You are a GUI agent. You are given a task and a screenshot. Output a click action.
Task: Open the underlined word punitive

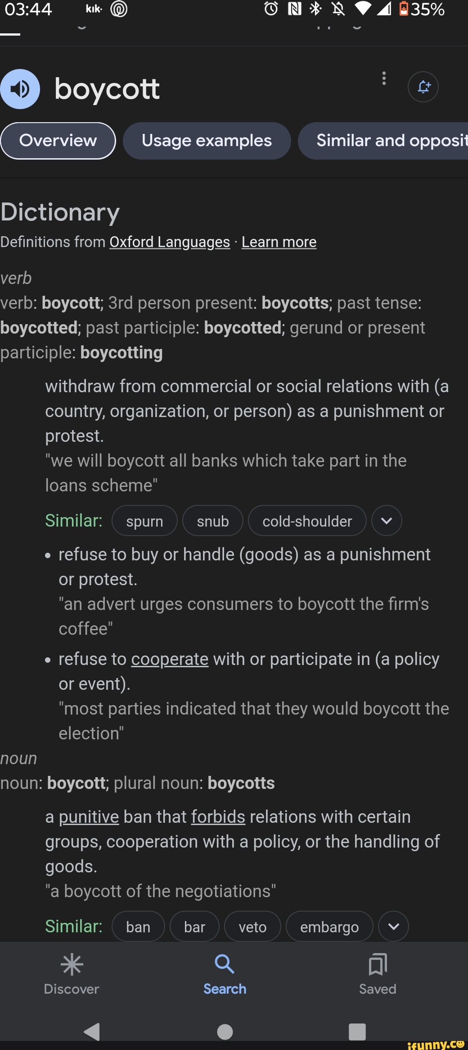tap(89, 817)
